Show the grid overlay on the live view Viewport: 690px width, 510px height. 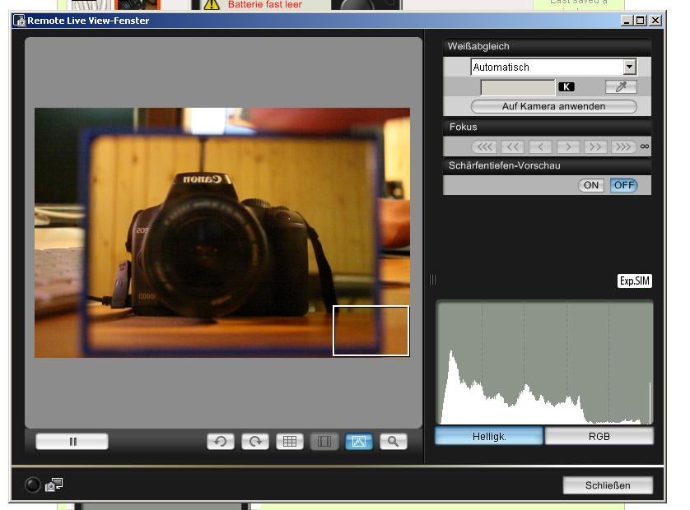pos(290,442)
